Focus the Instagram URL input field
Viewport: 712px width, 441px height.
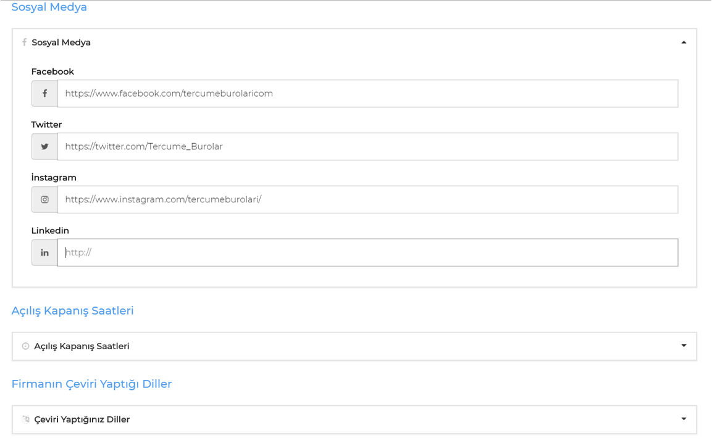click(368, 200)
